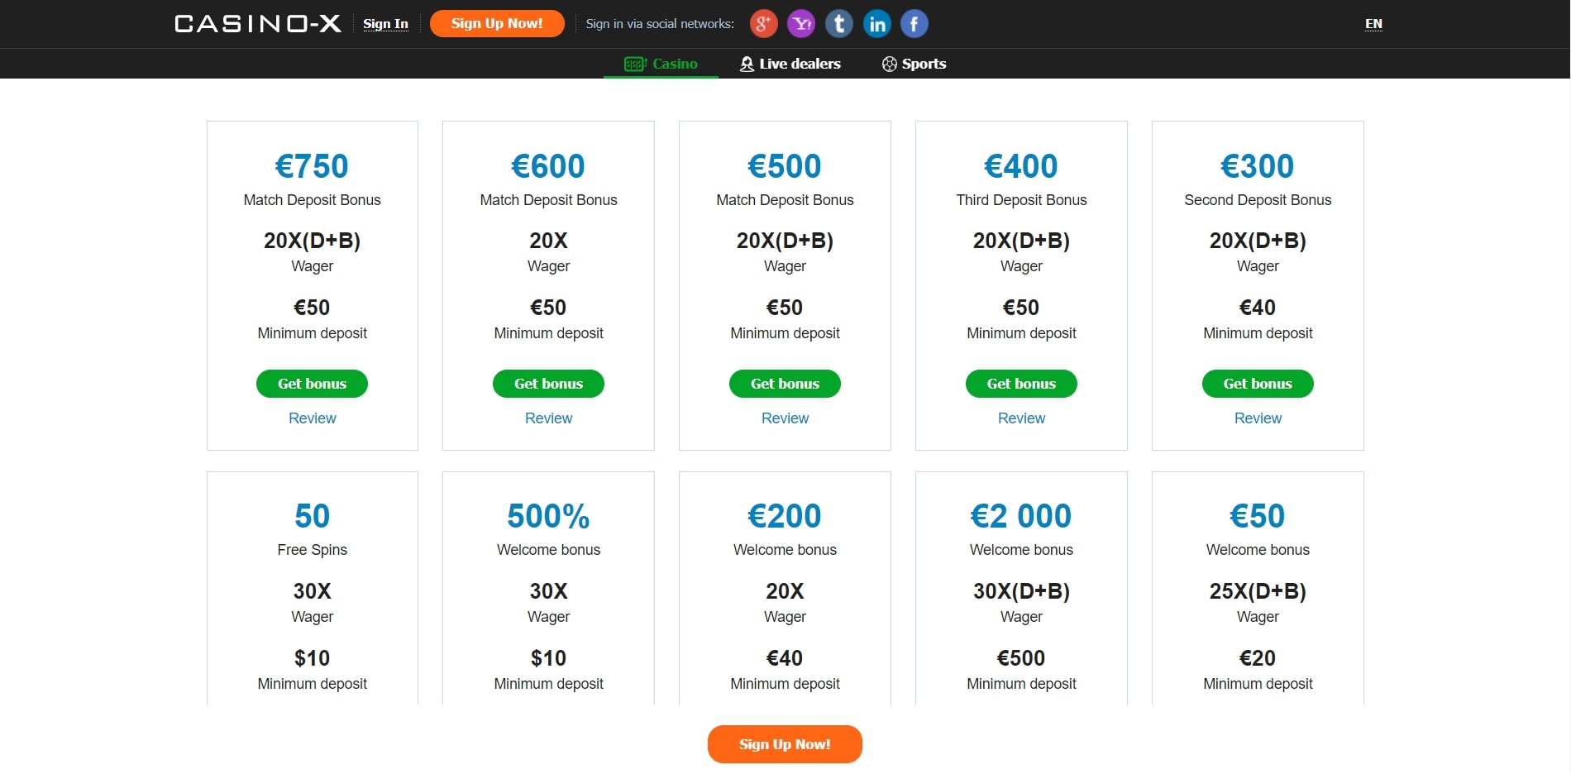Select the 50 Free Spins card
This screenshot has width=1571, height=774.
[313, 589]
